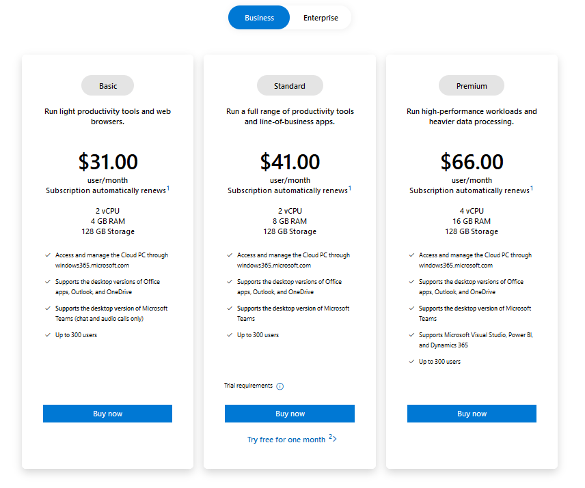
Task: Open the Try free for one month link
Action: coord(286,440)
